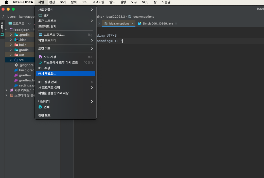
Task: Open the Apple menu
Action: click(6, 2)
